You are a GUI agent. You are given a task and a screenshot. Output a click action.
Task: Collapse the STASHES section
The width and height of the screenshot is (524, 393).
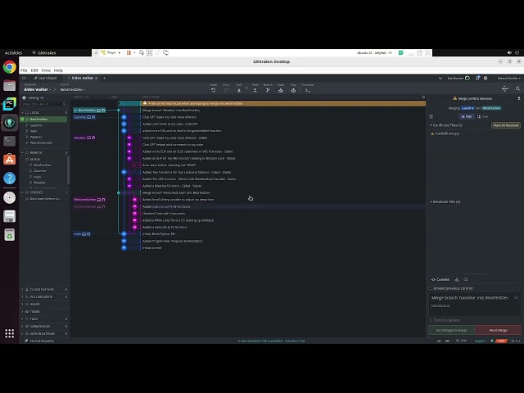click(22, 192)
